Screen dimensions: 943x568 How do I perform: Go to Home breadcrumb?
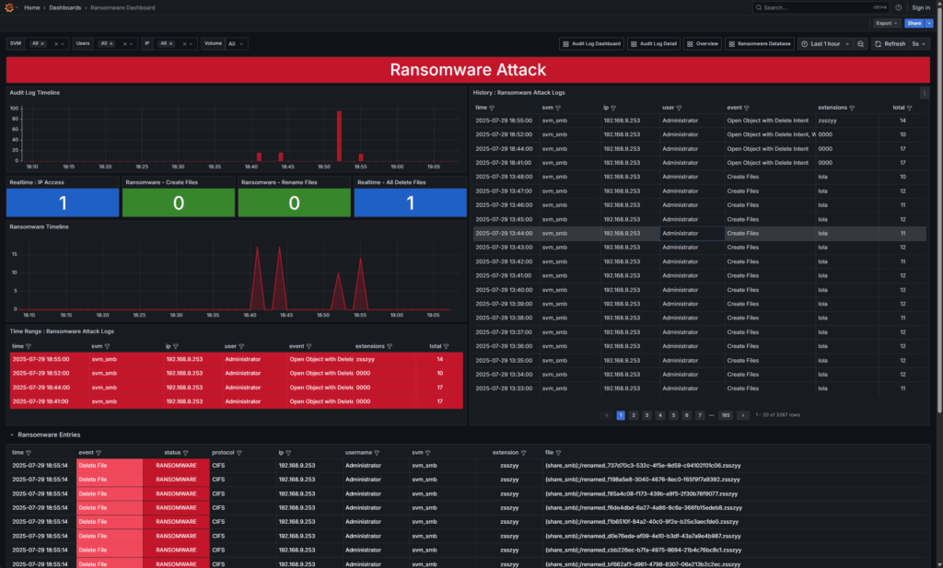click(x=32, y=7)
